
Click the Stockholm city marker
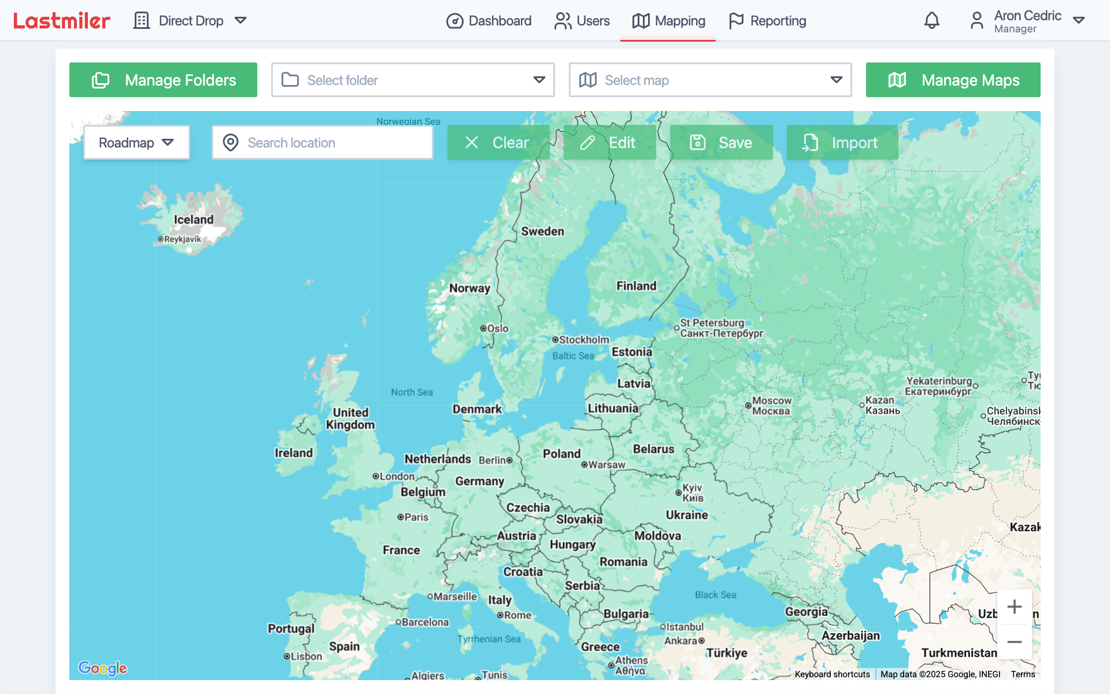(x=555, y=339)
